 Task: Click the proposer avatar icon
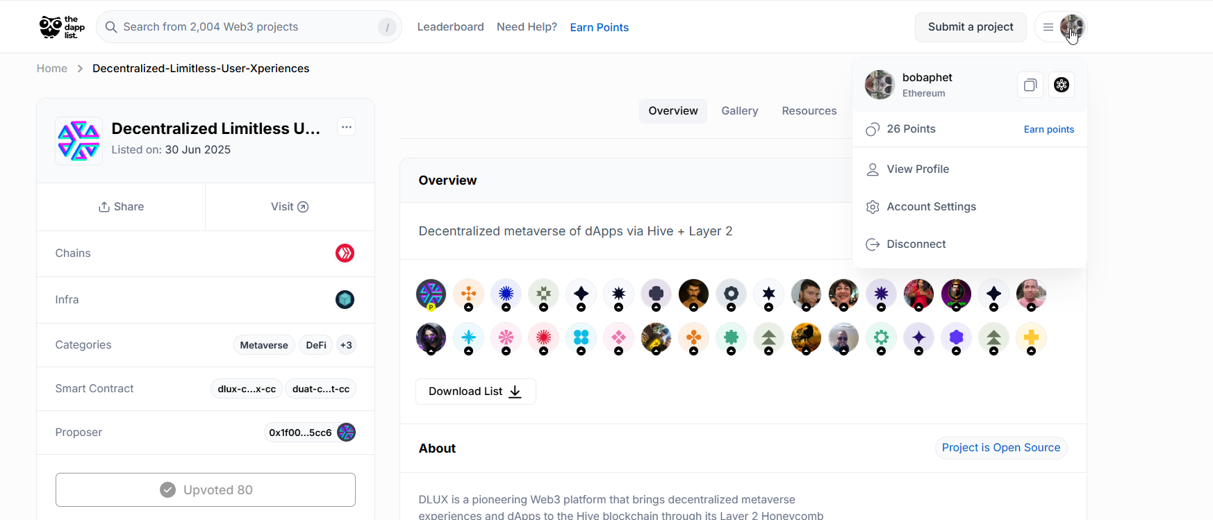click(347, 433)
